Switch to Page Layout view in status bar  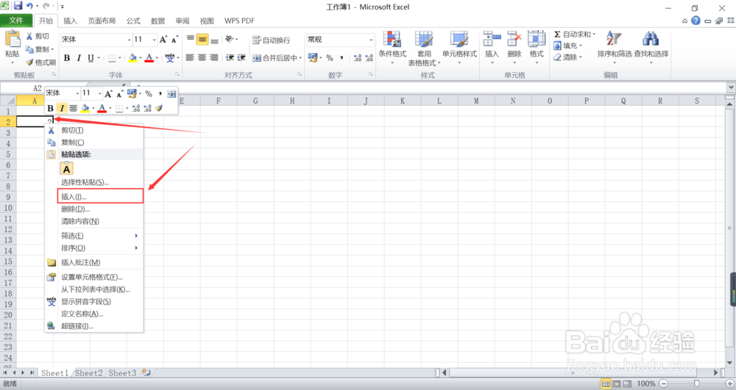pos(617,384)
